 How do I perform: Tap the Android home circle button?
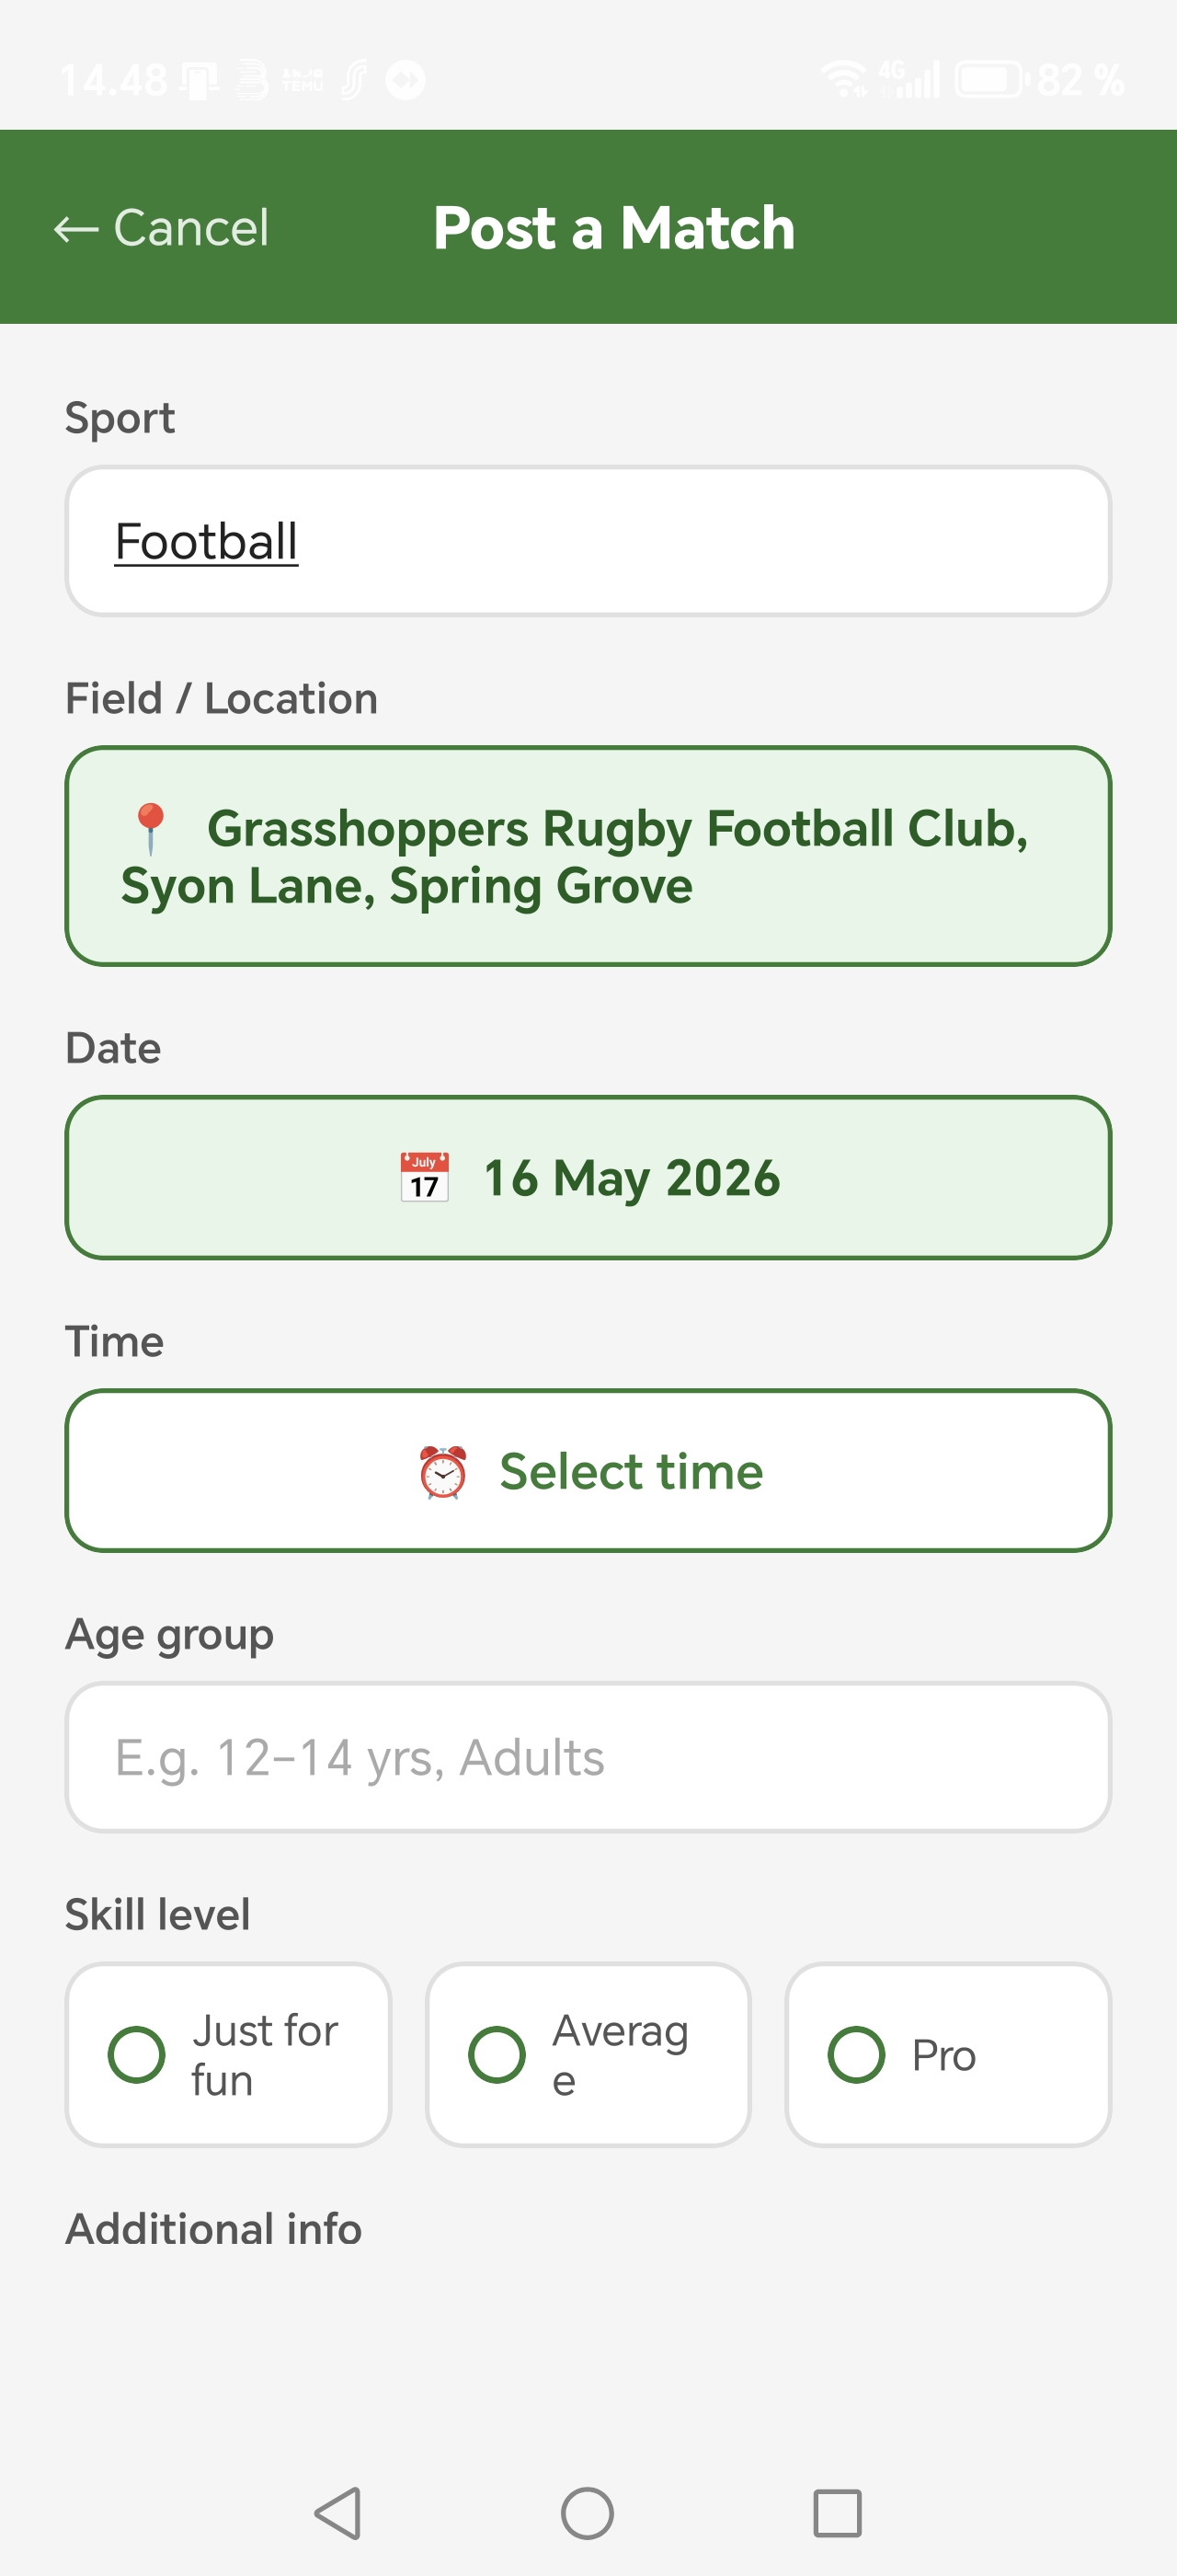pos(588,2512)
